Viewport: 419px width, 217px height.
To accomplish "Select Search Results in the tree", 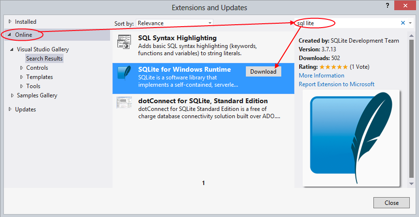I will pos(44,59).
